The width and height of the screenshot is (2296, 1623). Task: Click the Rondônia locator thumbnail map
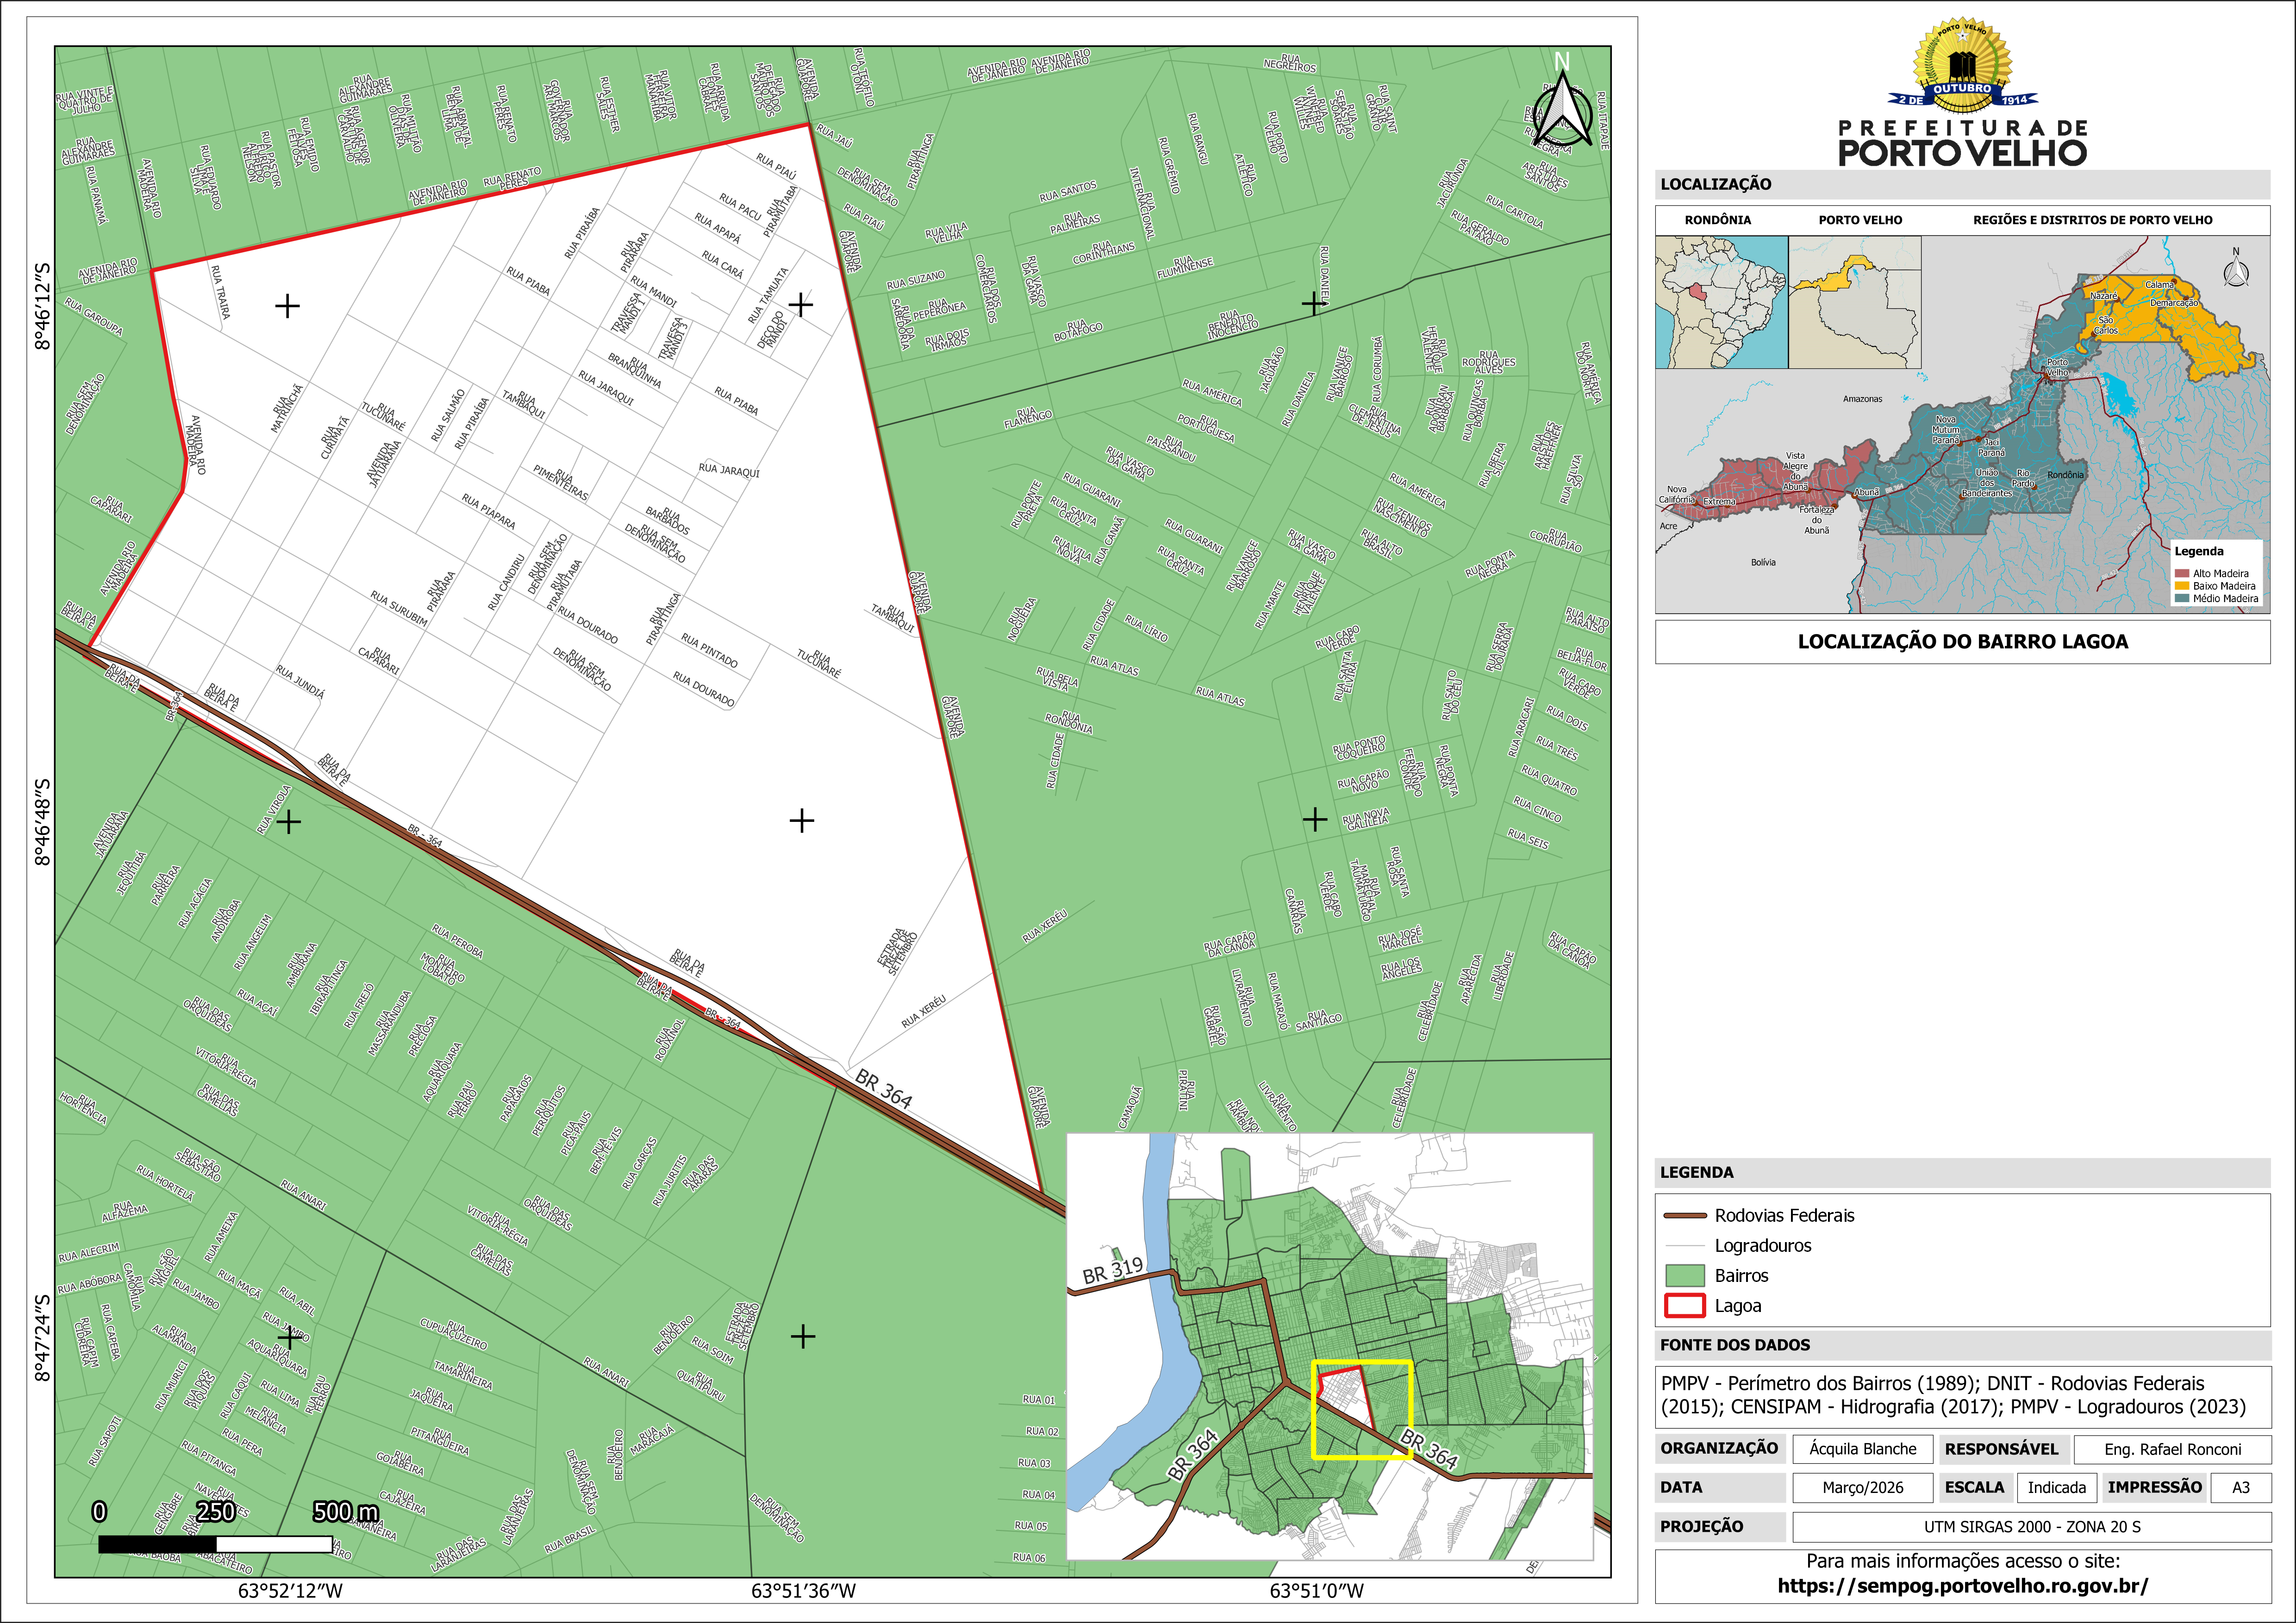[1721, 302]
